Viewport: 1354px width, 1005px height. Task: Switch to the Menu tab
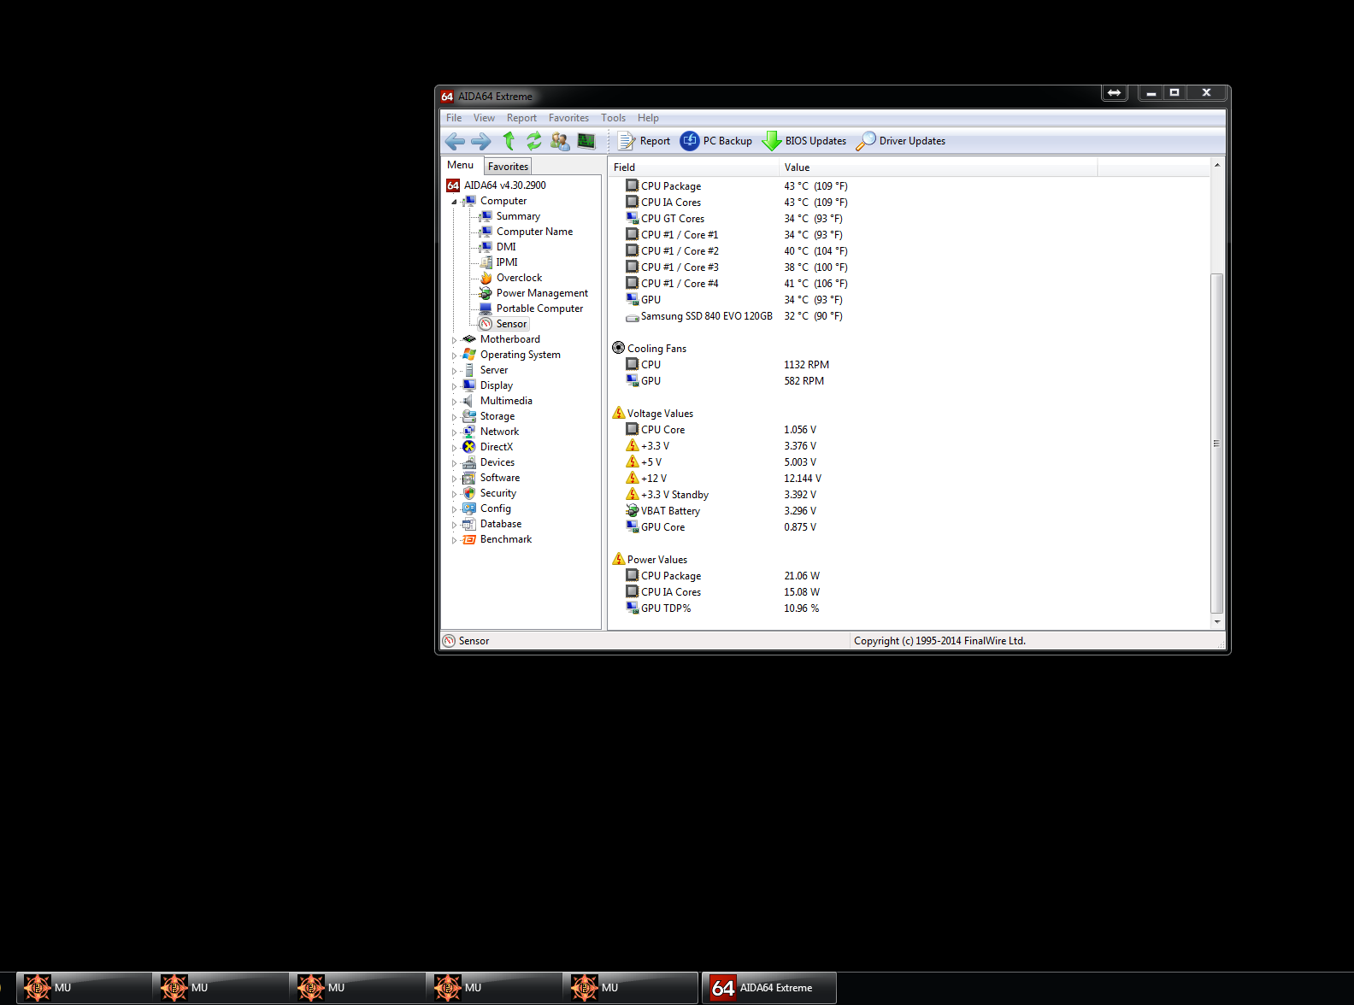[x=460, y=165]
